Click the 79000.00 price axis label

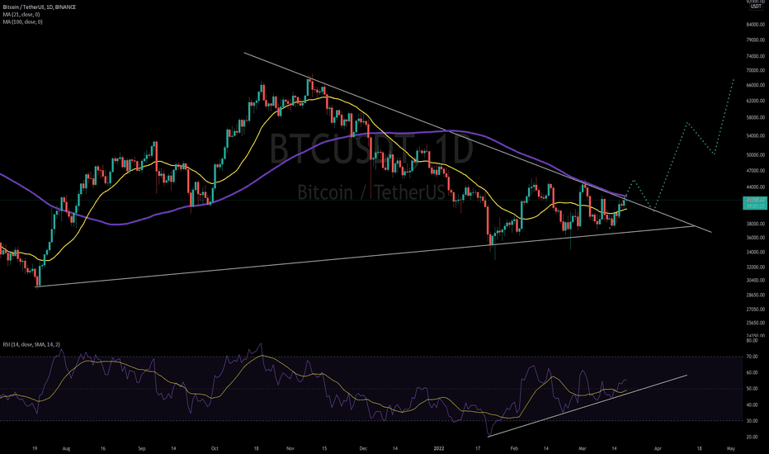755,40
